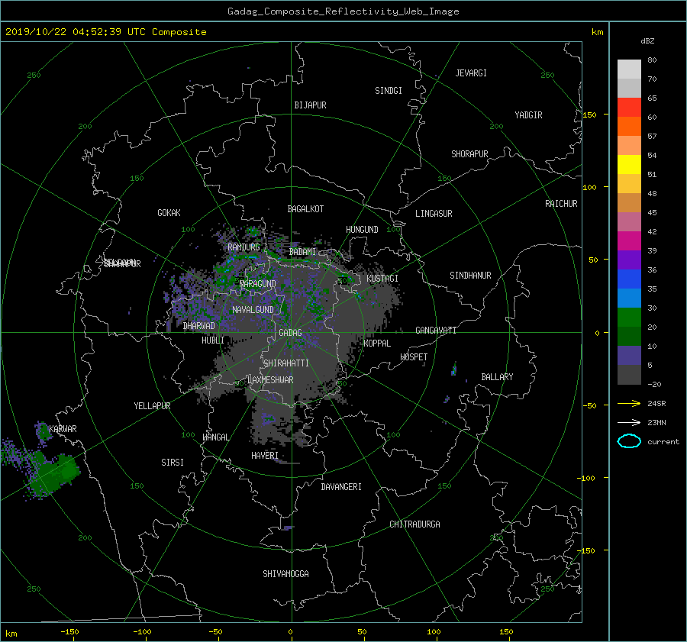Click the GANGAVATI city label

click(x=436, y=331)
